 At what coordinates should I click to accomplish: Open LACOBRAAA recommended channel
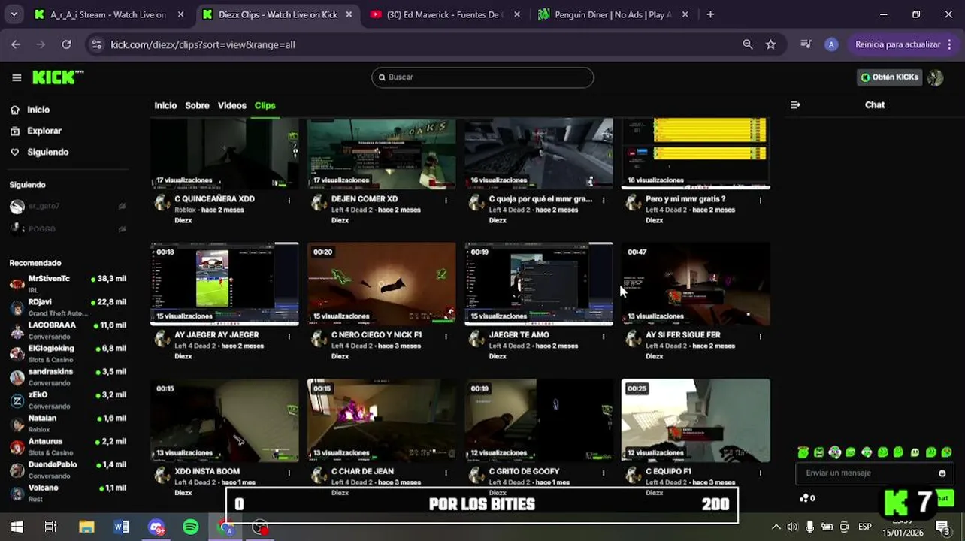pos(68,330)
